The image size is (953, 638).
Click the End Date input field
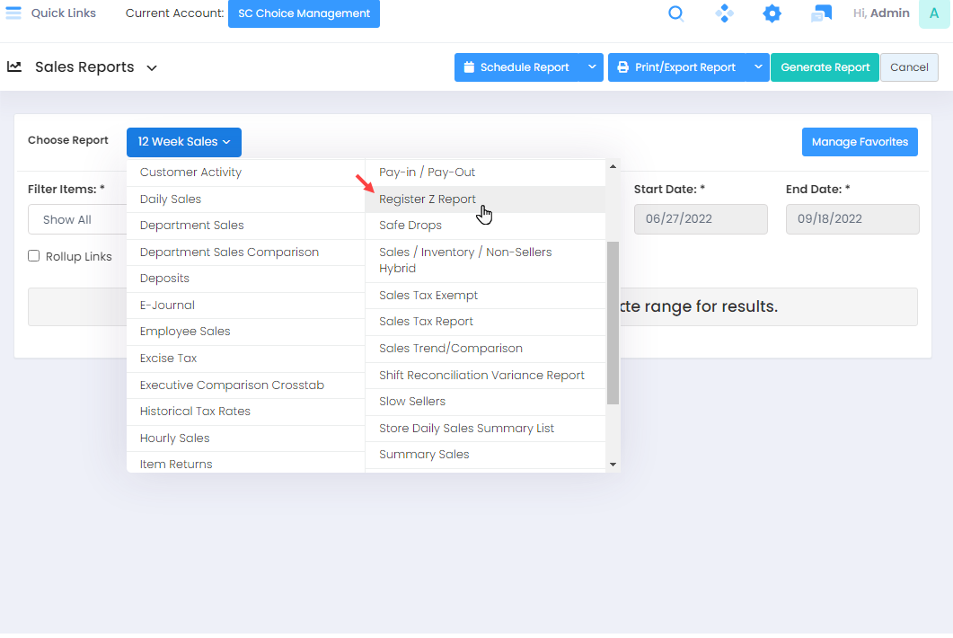tap(852, 219)
